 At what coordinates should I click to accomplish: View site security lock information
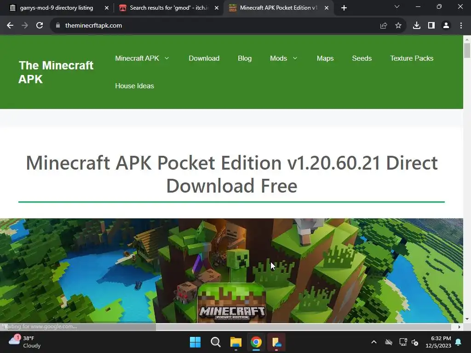tap(58, 26)
